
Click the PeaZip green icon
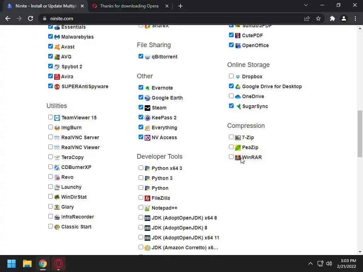(x=238, y=148)
